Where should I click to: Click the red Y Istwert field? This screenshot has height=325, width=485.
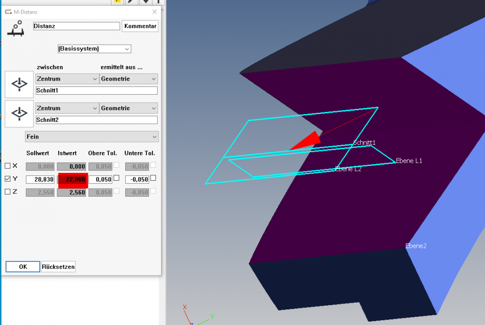pyautogui.click(x=72, y=179)
